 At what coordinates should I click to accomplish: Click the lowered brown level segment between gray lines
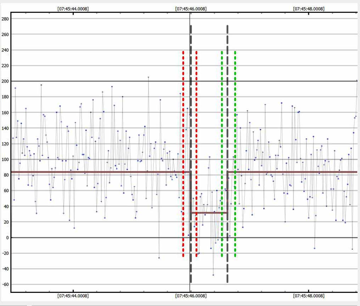point(209,213)
